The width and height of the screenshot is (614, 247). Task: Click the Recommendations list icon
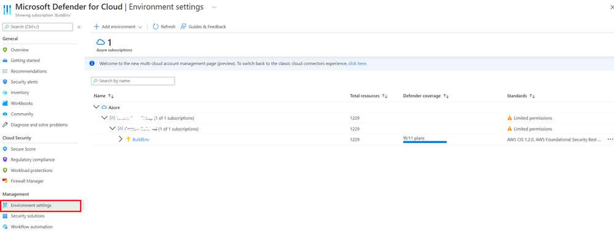[x=5, y=71]
